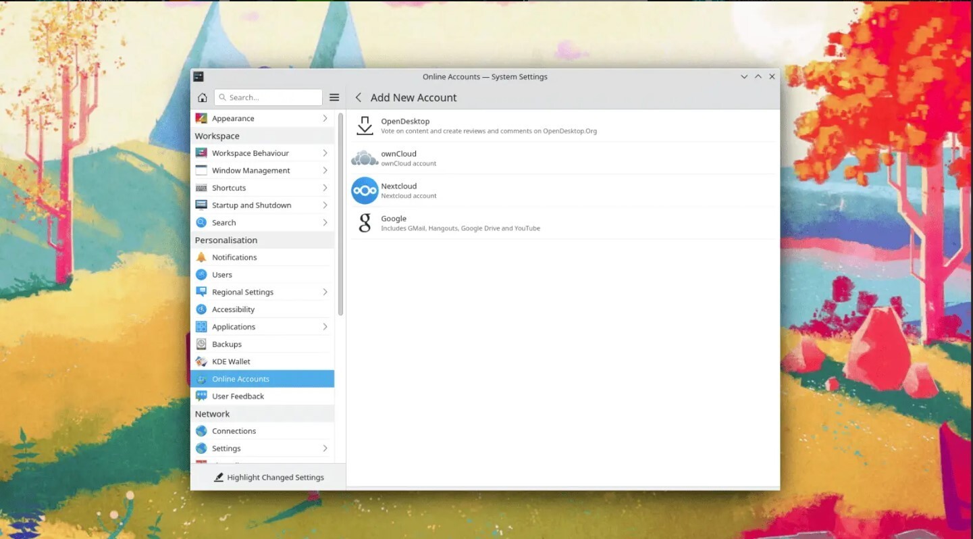Click the ownCloud cloud icon
Screen dimensions: 973x539
click(365, 158)
